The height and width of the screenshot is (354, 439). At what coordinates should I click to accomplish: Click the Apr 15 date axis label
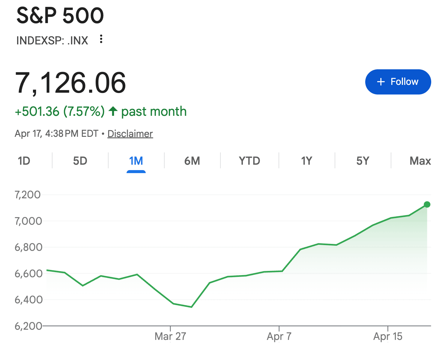[388, 336]
